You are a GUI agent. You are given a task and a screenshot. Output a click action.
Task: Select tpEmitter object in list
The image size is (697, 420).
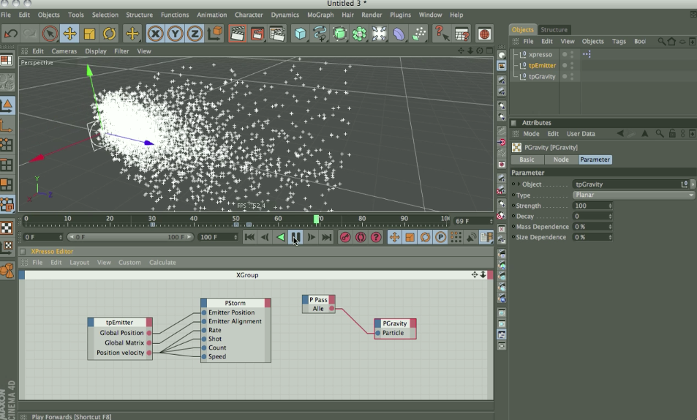click(x=542, y=65)
